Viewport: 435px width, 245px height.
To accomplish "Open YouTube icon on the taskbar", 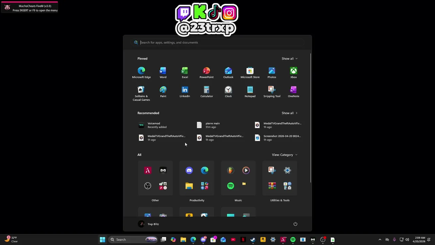I will coord(233,240).
